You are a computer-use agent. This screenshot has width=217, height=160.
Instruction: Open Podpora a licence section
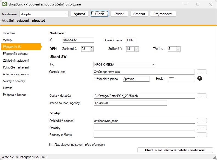click(x=15, y=95)
